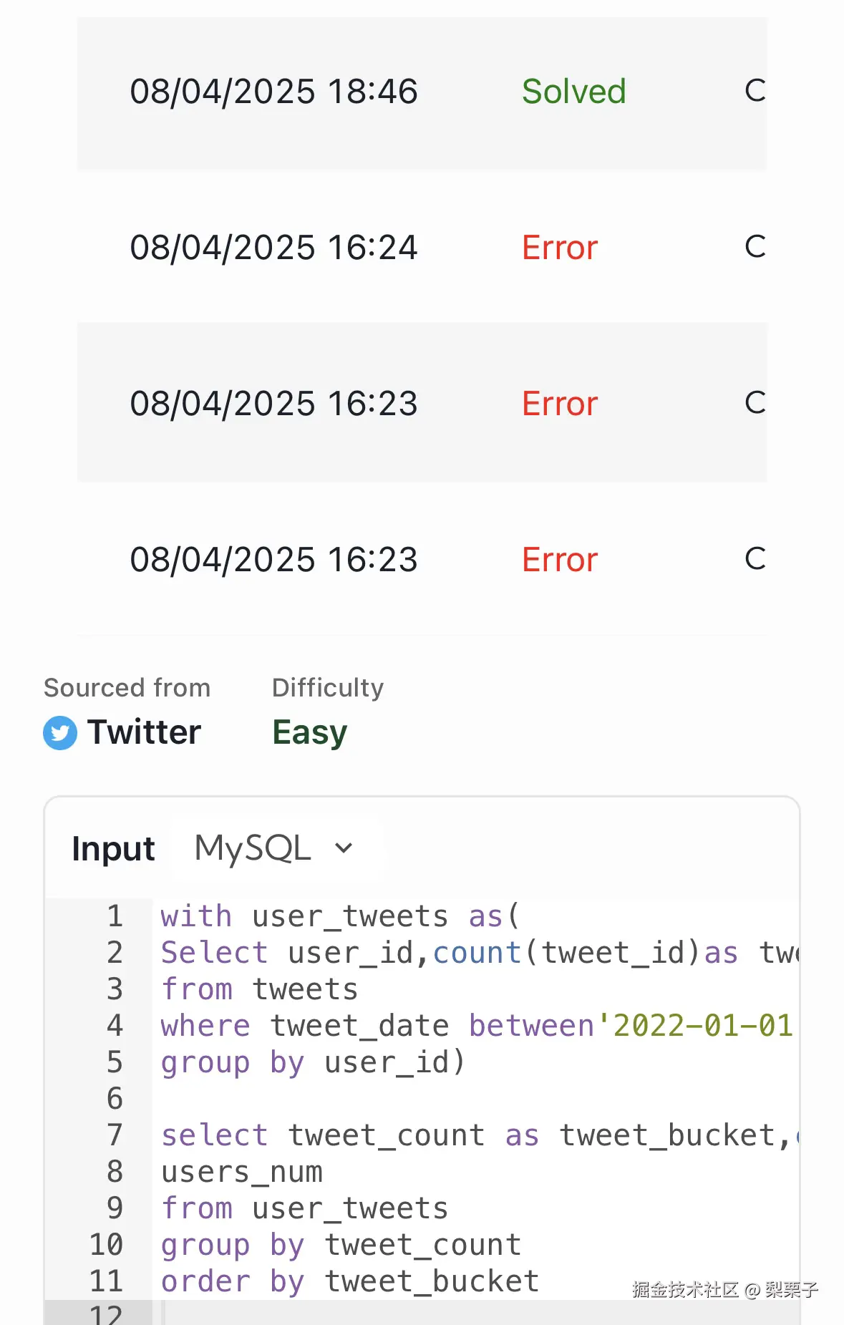Expand the MySQL dropdown chevron arrow

click(344, 849)
